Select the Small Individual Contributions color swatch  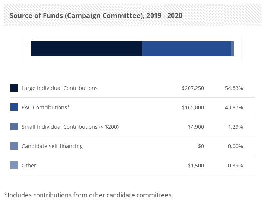[x=14, y=127]
